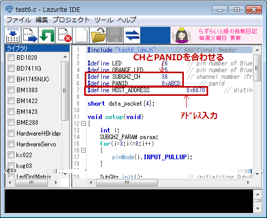Open the ヘルプ menu
This screenshot has width=267, height=218.
(127, 20)
